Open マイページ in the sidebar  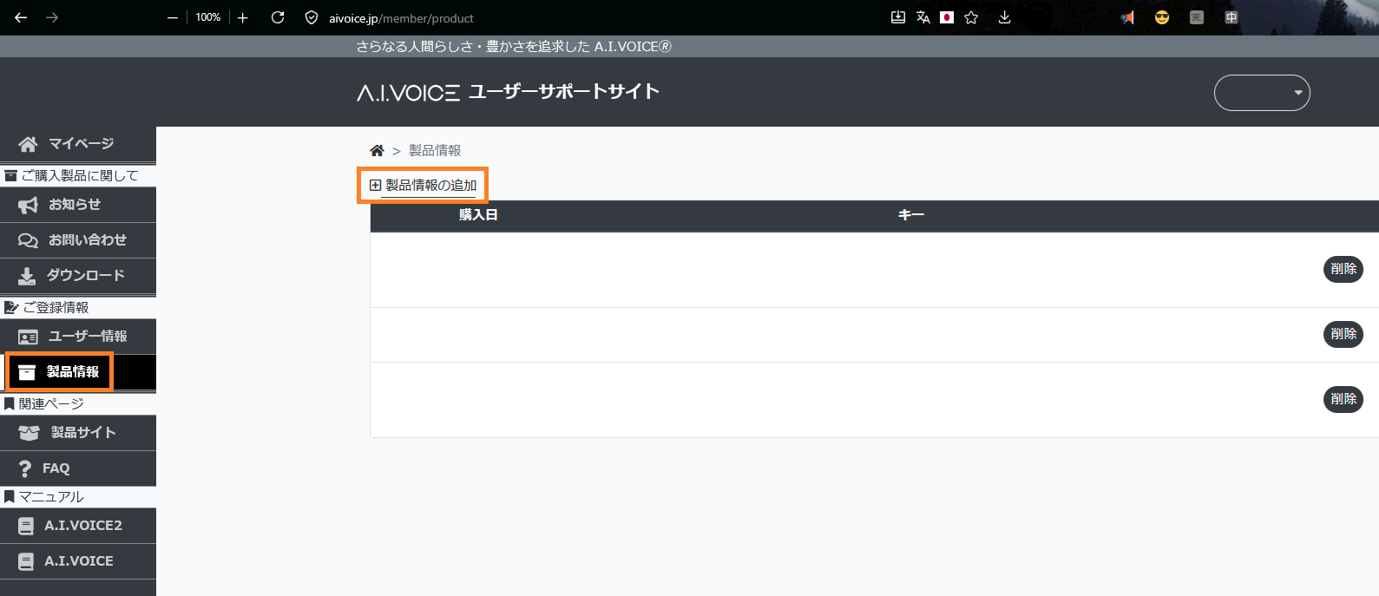pyautogui.click(x=78, y=144)
